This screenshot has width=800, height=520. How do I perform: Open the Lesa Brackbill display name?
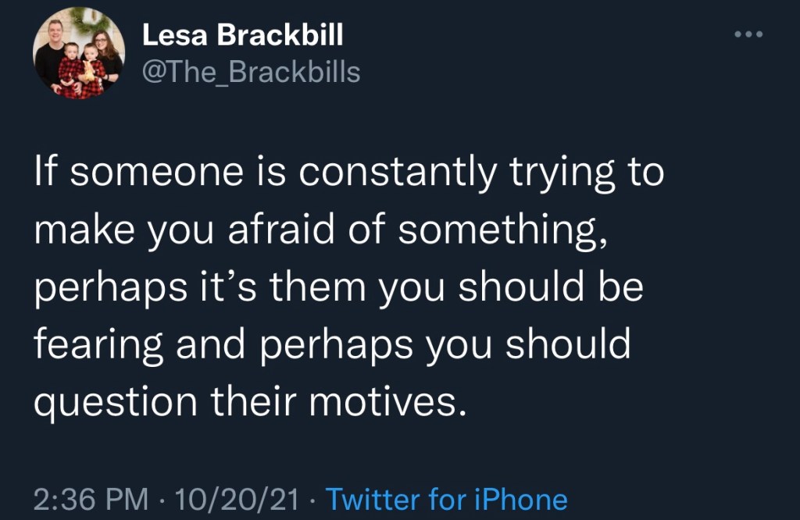(x=242, y=35)
